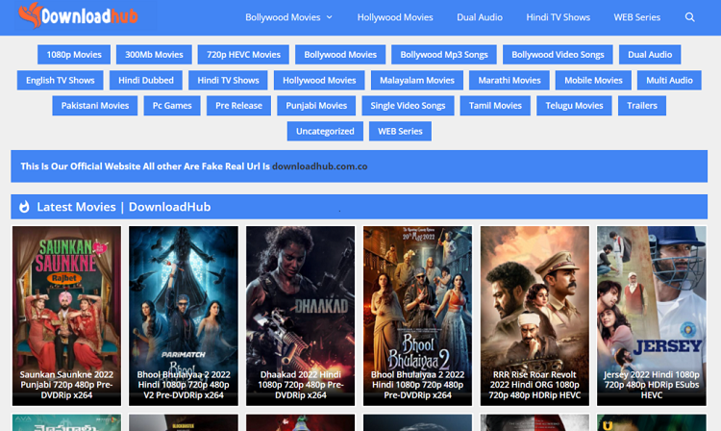The height and width of the screenshot is (431, 721).
Task: Click the Latest Movies | DownloadHub heading
Action: (x=124, y=207)
